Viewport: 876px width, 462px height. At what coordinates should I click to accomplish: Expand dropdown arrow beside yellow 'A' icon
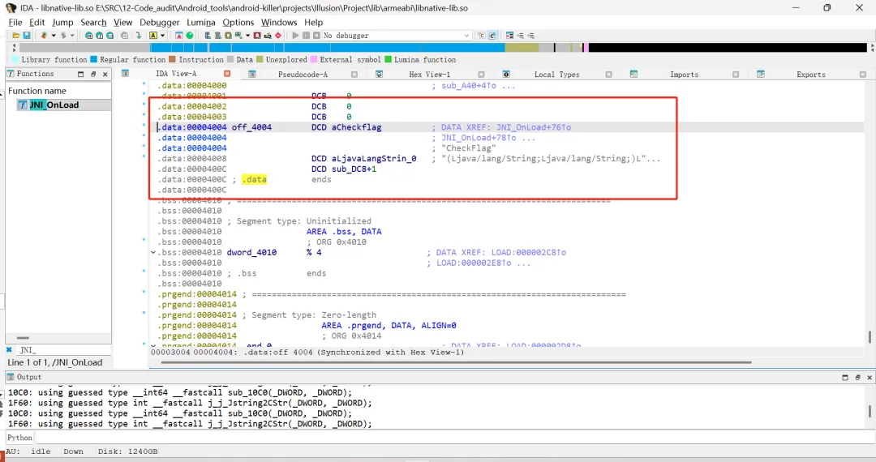click(x=162, y=36)
